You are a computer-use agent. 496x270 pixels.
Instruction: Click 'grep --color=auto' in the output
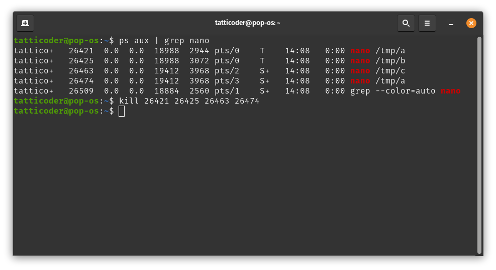(392, 91)
